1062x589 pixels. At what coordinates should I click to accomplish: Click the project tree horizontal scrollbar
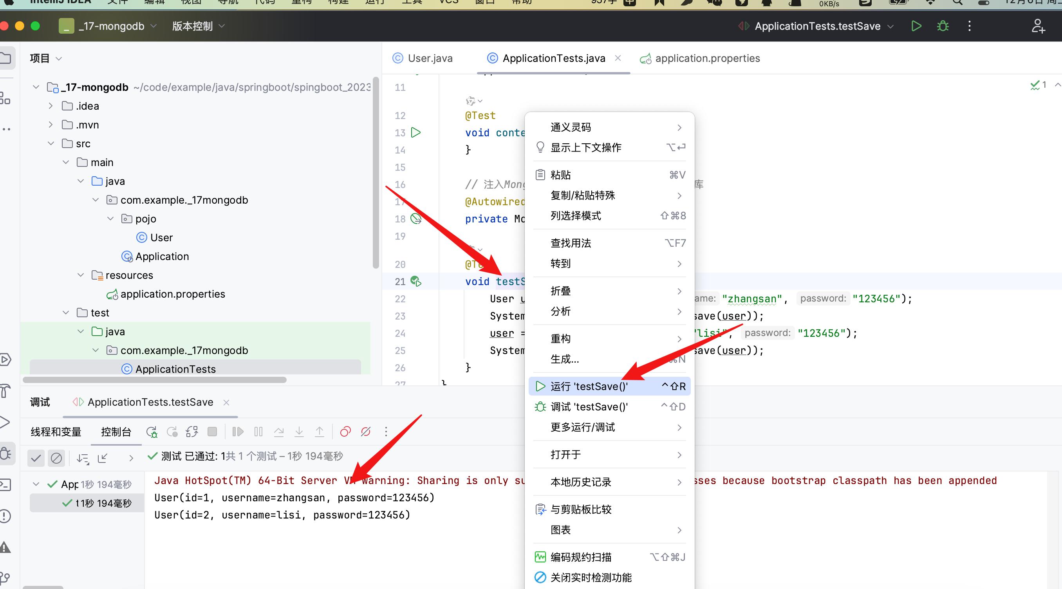click(155, 379)
